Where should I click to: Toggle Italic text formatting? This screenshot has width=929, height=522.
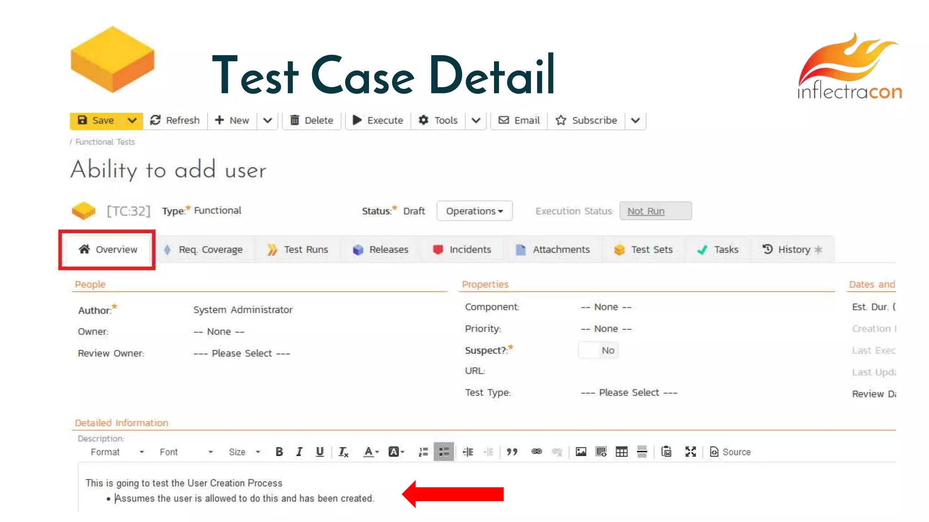click(x=299, y=452)
